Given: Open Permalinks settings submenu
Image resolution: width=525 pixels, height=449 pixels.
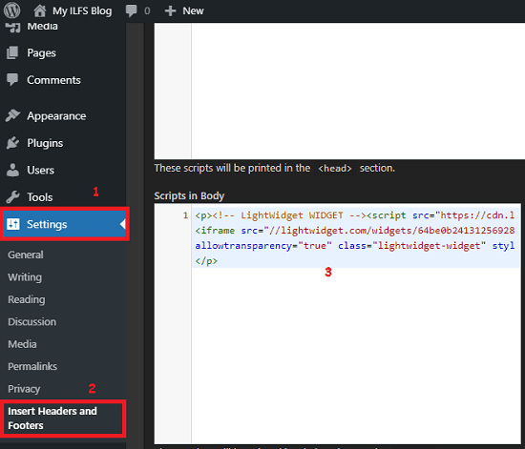Looking at the screenshot, I should coord(32,366).
